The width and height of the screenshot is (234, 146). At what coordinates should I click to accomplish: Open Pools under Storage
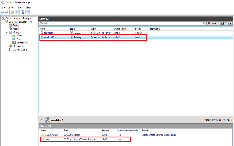pos(19,39)
